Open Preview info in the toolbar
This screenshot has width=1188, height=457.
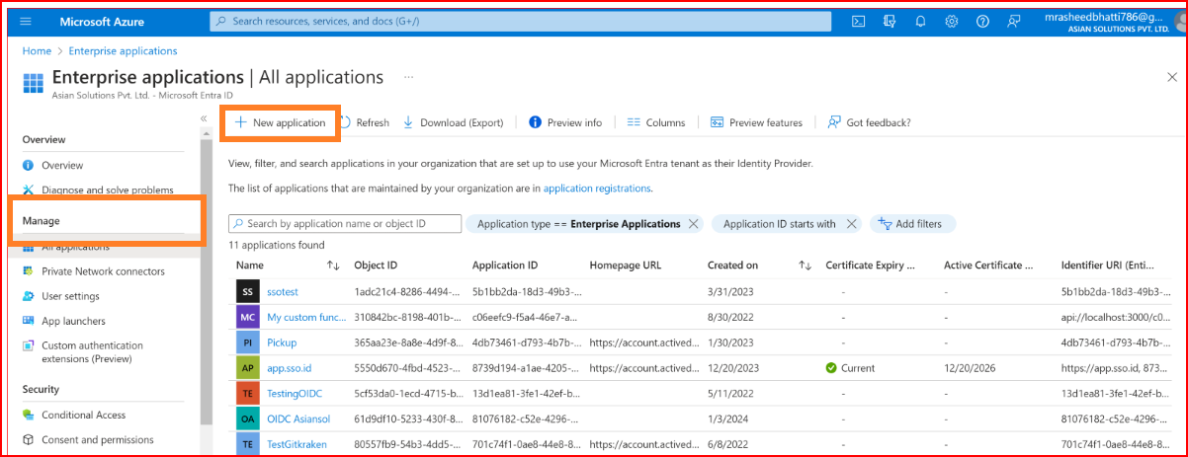coord(565,122)
